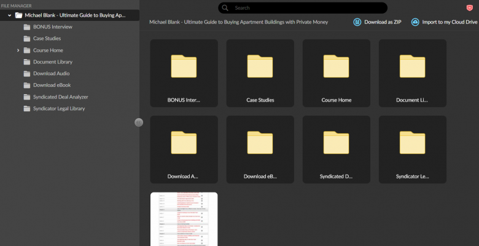Click the Case Studies sidebar folder icon
The image size is (479, 246).
click(27, 39)
